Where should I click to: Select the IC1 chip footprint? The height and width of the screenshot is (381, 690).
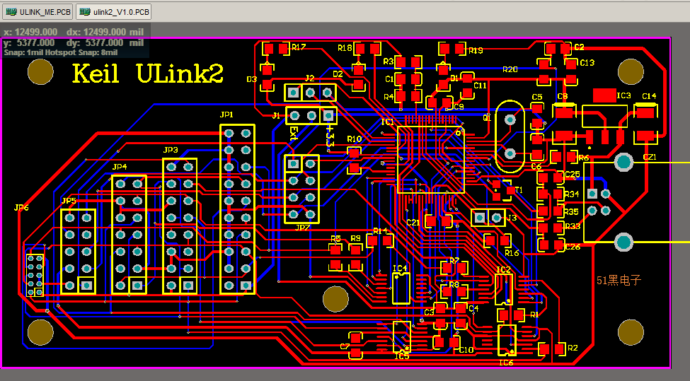(431, 160)
